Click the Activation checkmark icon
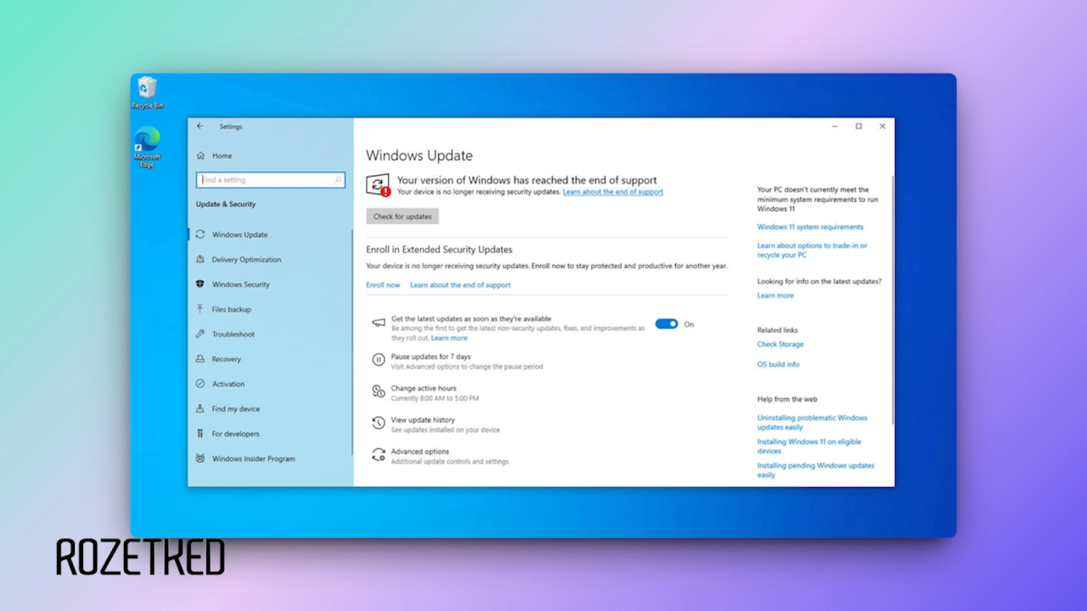The width and height of the screenshot is (1087, 611). pyautogui.click(x=200, y=384)
